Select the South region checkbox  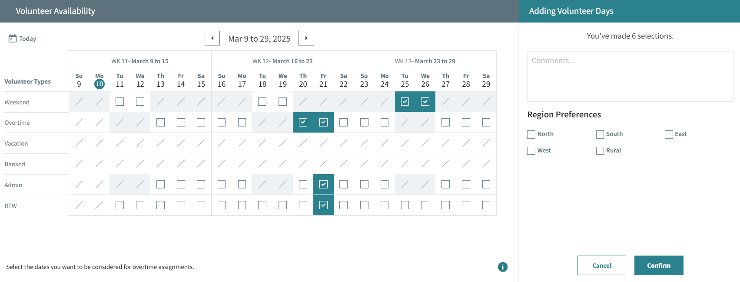coord(600,134)
